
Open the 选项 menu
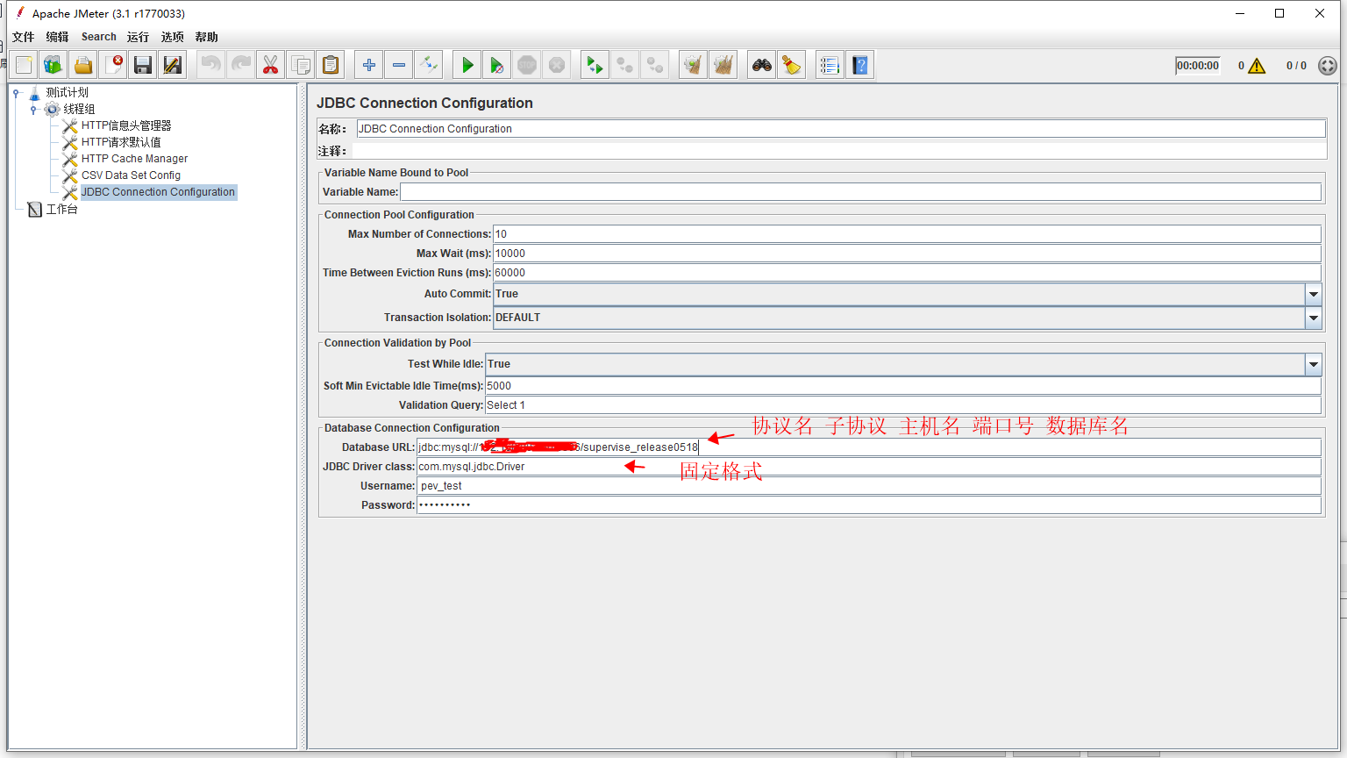point(172,37)
